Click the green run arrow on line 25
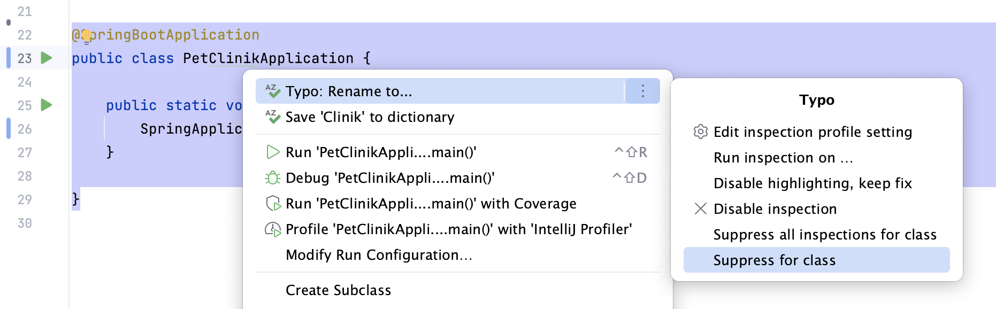 click(47, 105)
